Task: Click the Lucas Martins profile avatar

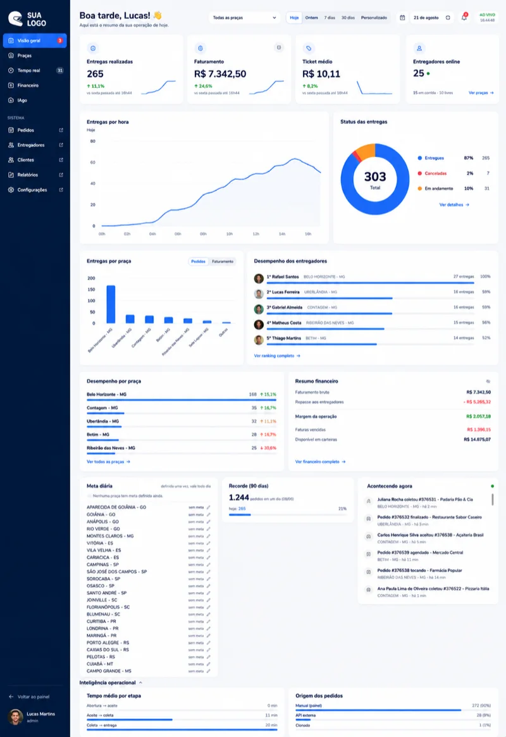Action: (16, 717)
